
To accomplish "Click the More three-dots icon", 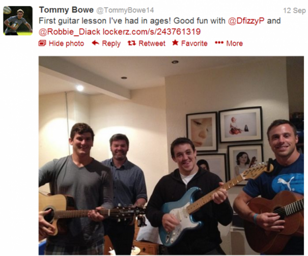I will point(219,43).
